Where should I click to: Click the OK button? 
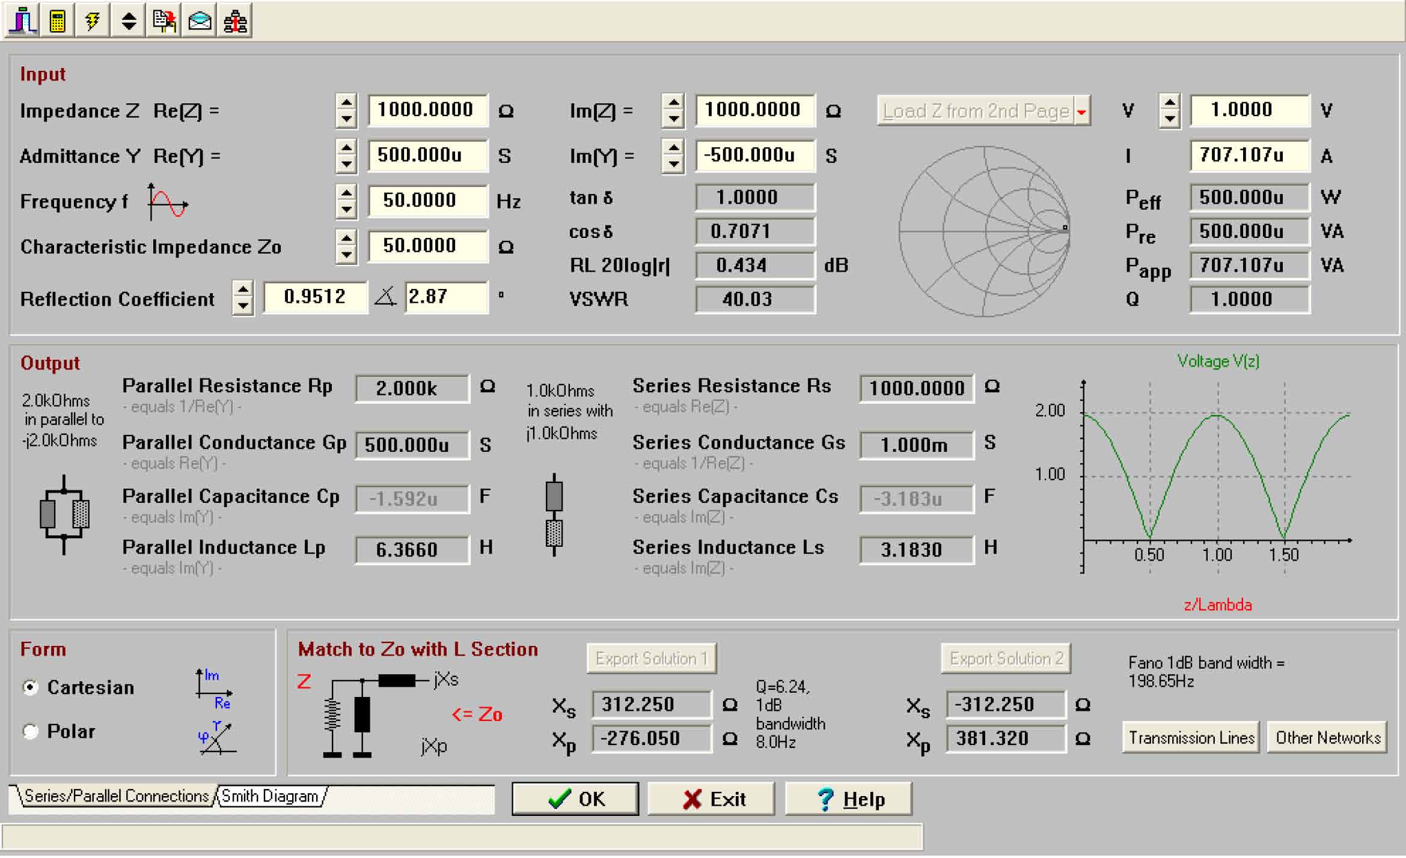[x=575, y=800]
